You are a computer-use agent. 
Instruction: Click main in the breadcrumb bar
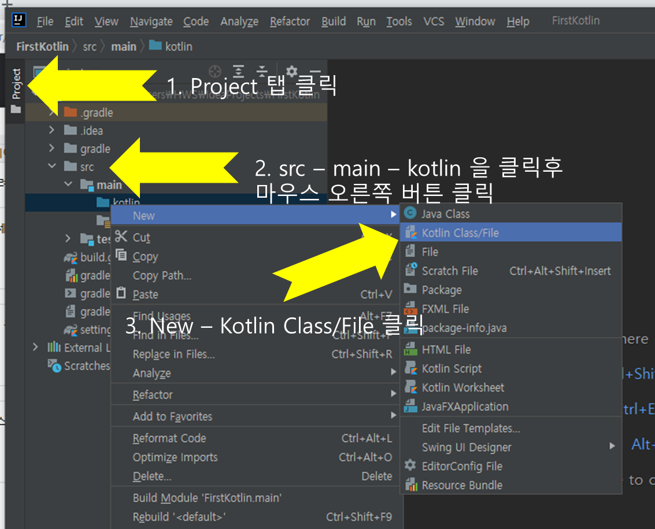(124, 46)
